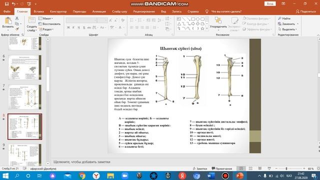Open Word from the taskbar
The image size is (320, 180).
pyautogui.click(x=211, y=175)
